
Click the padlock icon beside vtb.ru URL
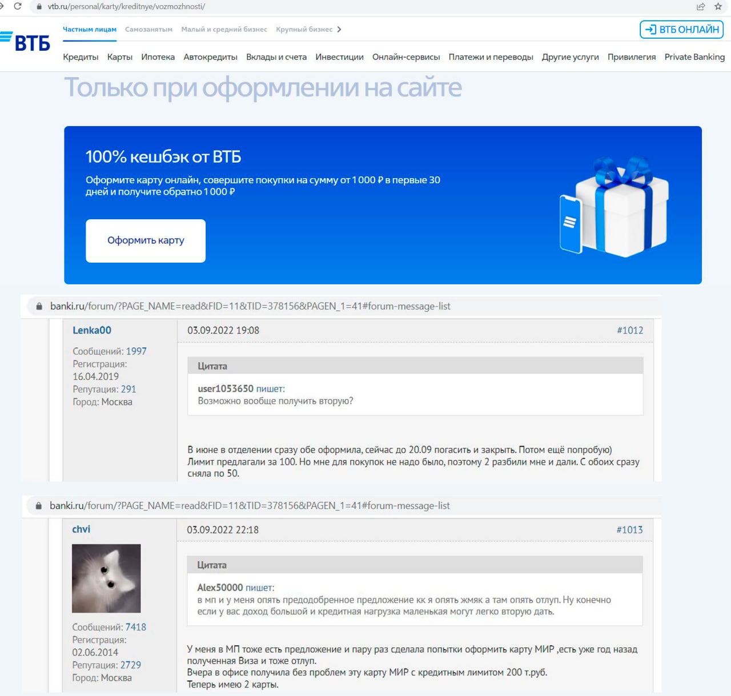coord(39,7)
